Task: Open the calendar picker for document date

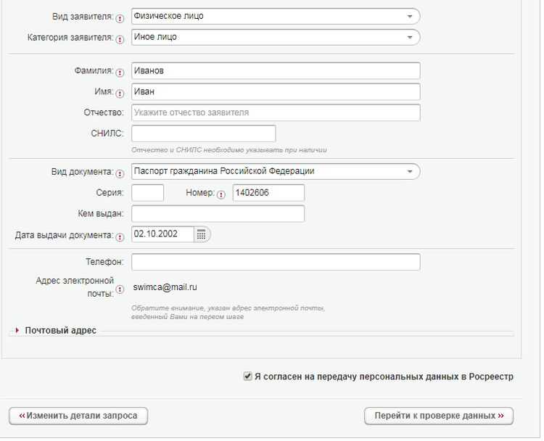Action: click(x=202, y=234)
